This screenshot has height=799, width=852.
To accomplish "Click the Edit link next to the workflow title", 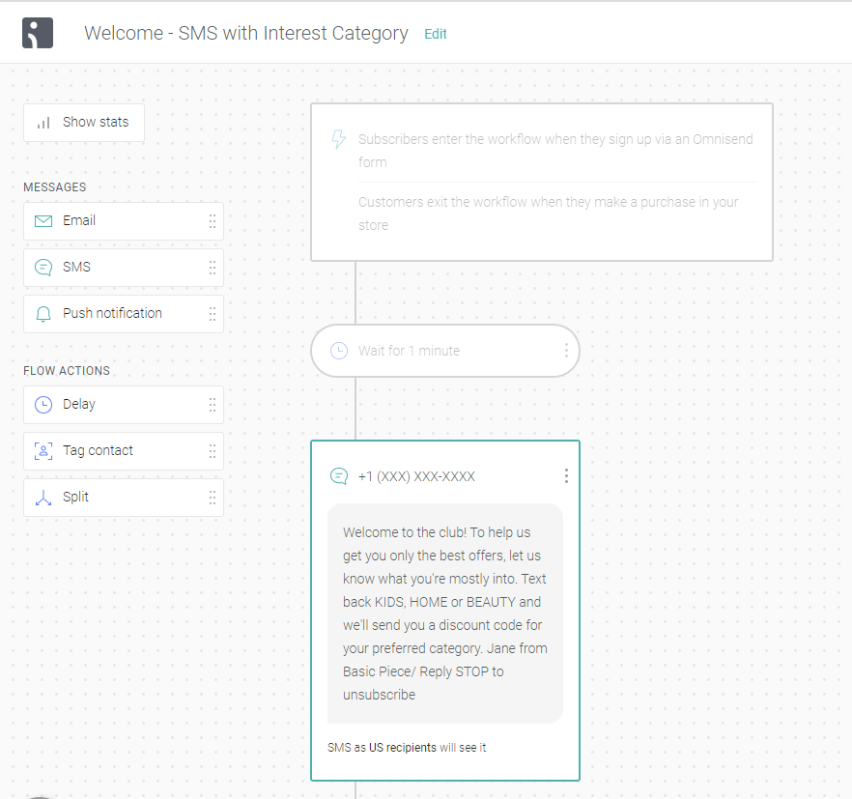I will [x=435, y=34].
